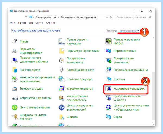
Task: Open the Крупные значки view dropdown
Action: pyautogui.click(x=129, y=31)
